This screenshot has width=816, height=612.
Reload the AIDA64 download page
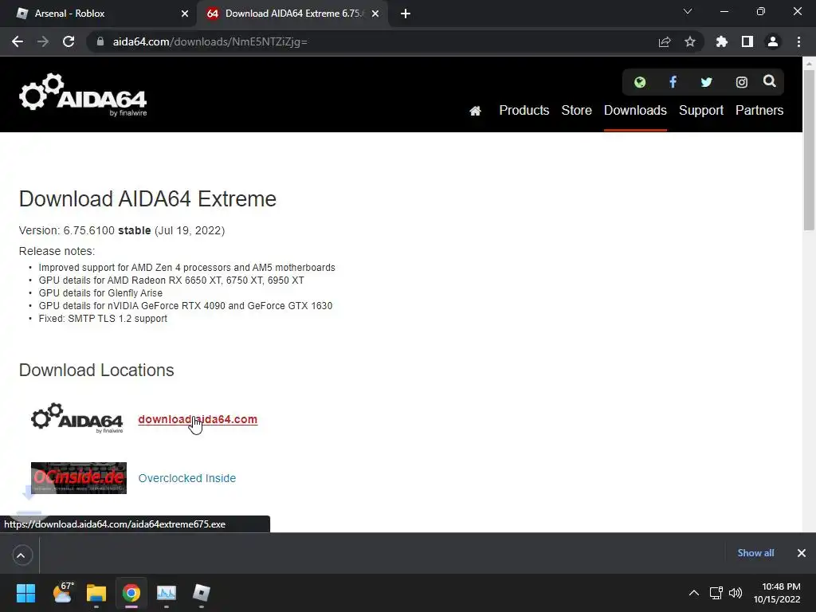pyautogui.click(x=69, y=41)
